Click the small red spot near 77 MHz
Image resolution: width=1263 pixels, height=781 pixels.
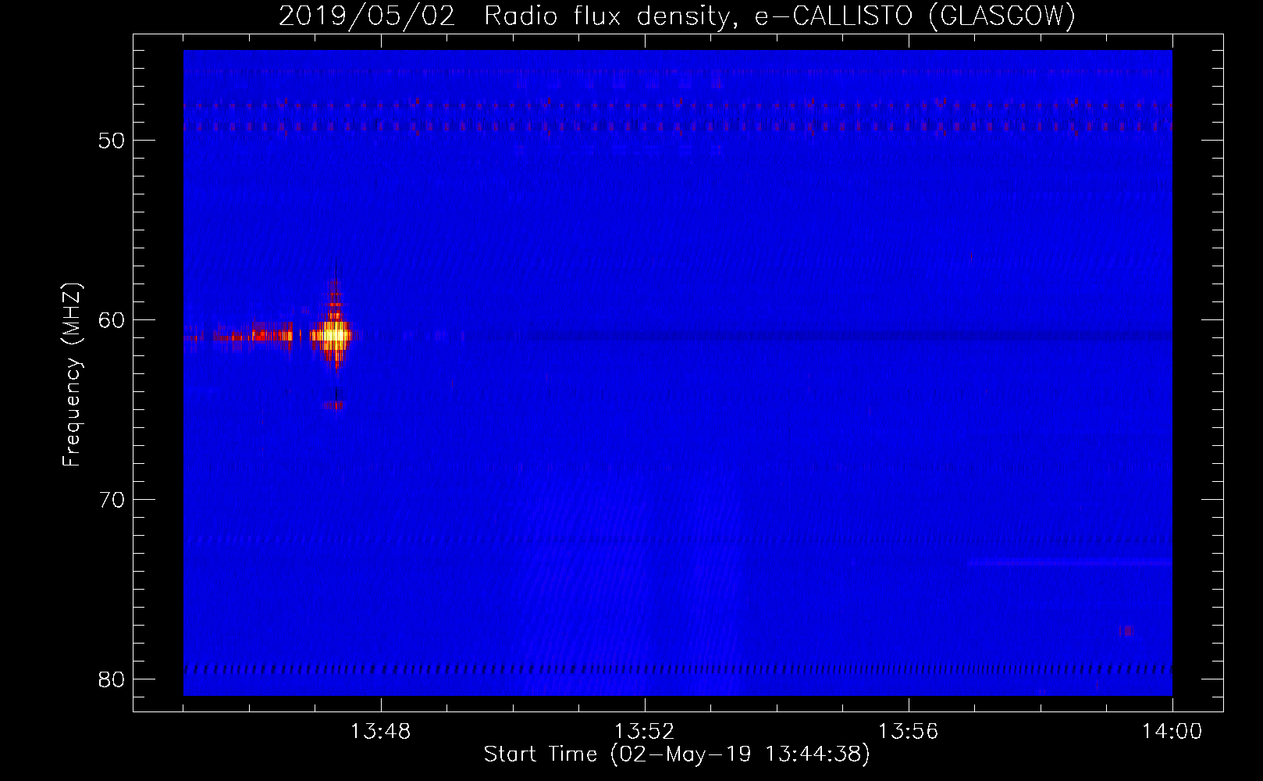coord(1126,630)
